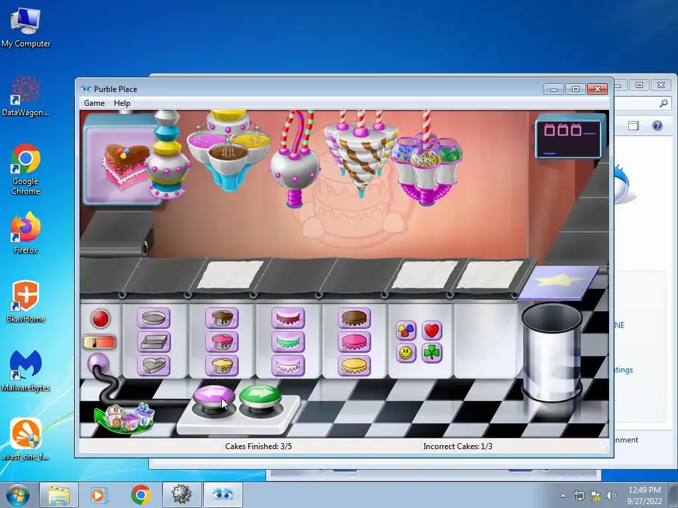Toggle preview pane icon in background window
Image resolution: width=678 pixels, height=508 pixels.
[634, 126]
